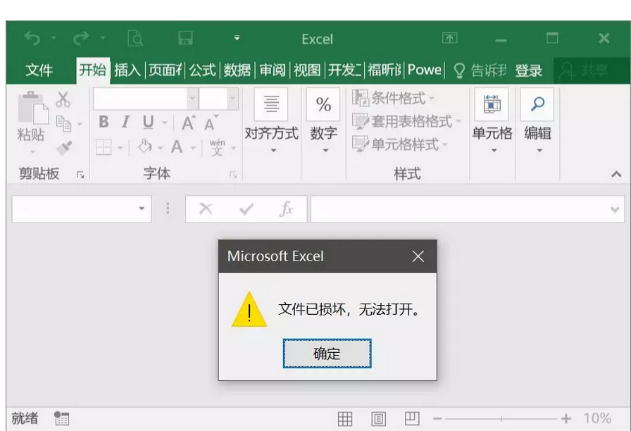Click the 登录 sign-in link
The image size is (631, 431).
click(529, 70)
